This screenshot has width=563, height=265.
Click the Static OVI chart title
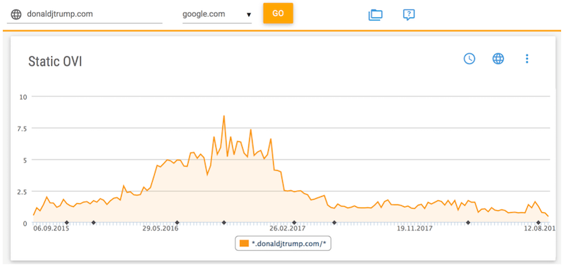55,62
